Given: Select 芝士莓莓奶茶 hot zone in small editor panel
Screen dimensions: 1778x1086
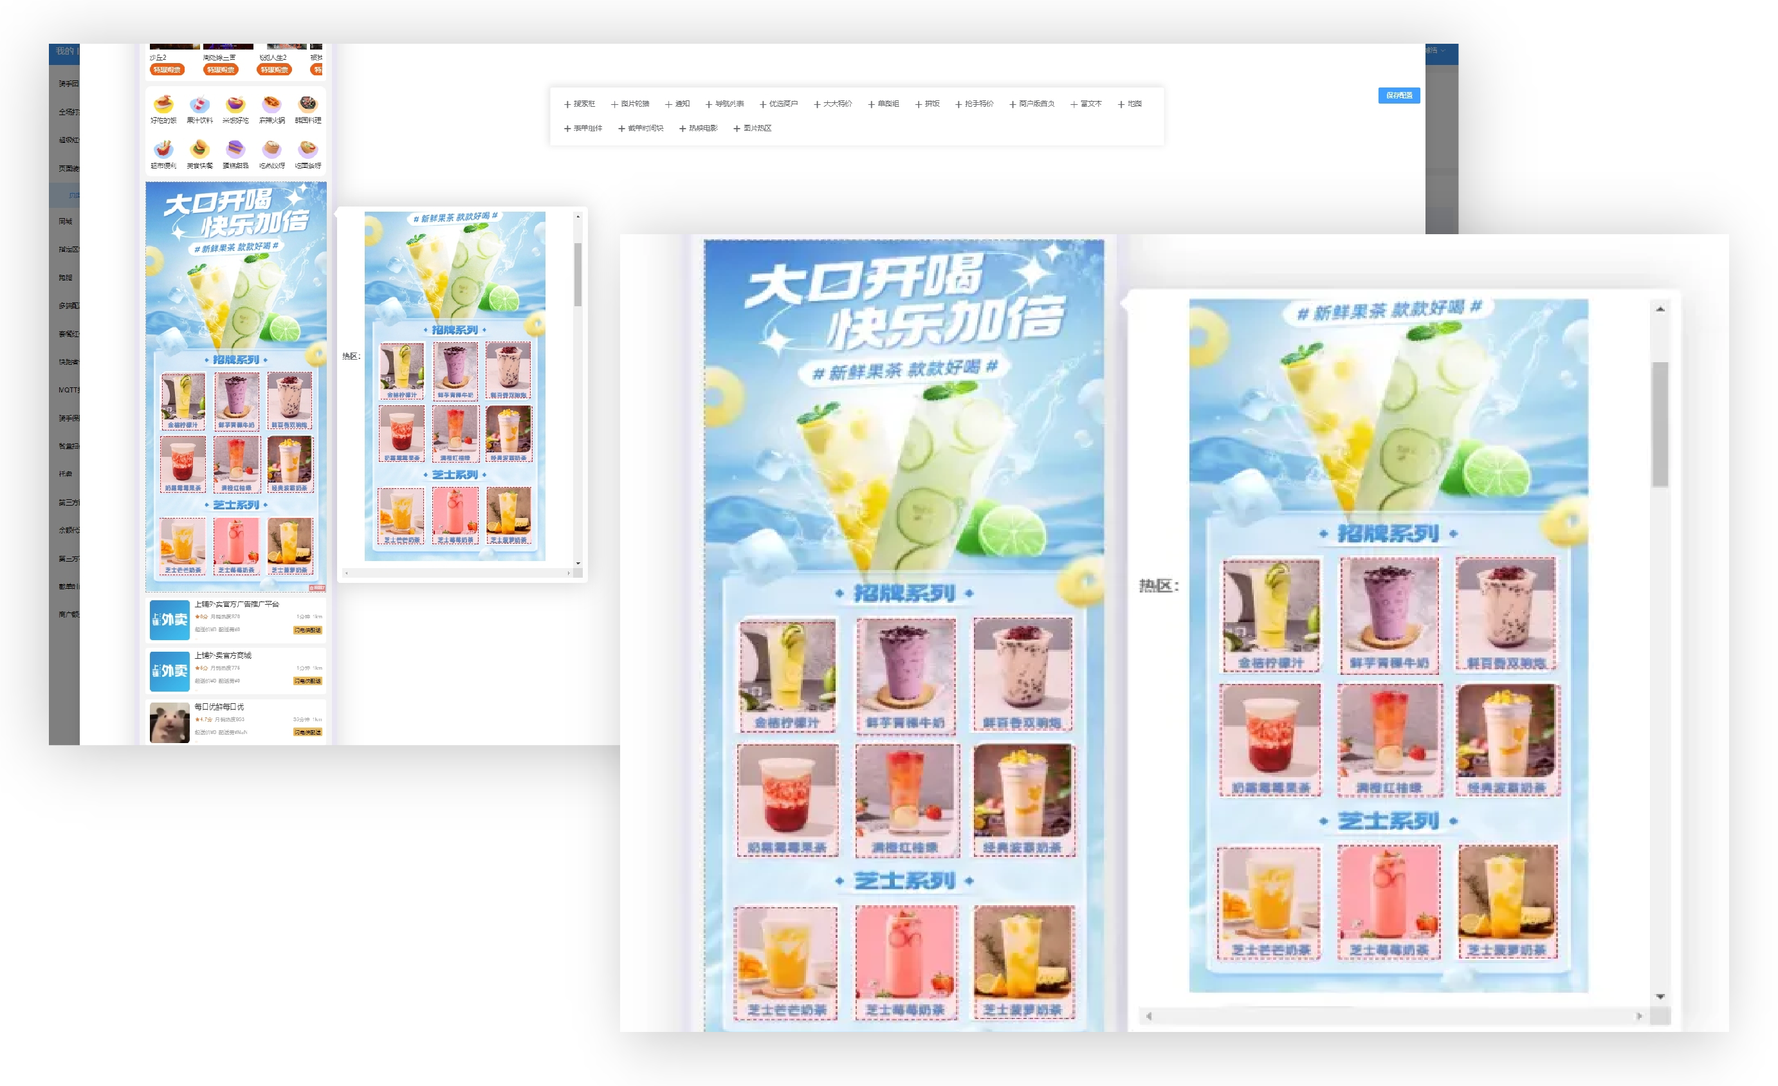Looking at the screenshot, I should [455, 516].
